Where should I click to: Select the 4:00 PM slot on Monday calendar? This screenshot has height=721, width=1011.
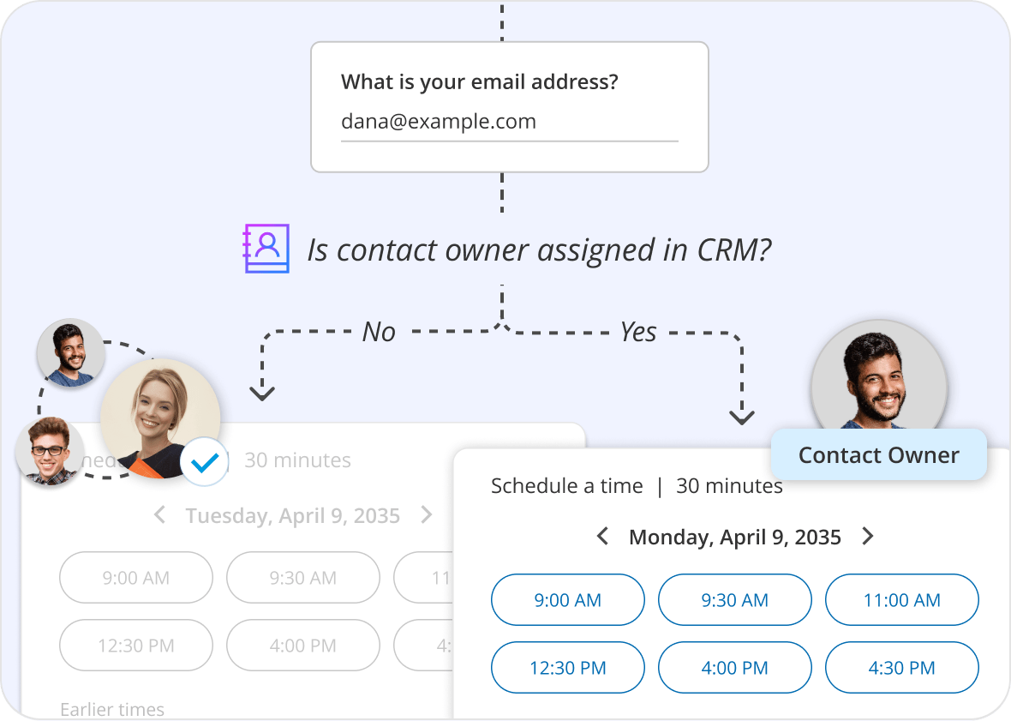pyautogui.click(x=734, y=668)
